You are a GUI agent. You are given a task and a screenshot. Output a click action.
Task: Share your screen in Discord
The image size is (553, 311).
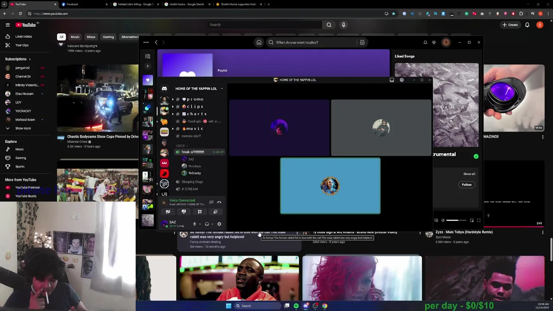pos(184,212)
